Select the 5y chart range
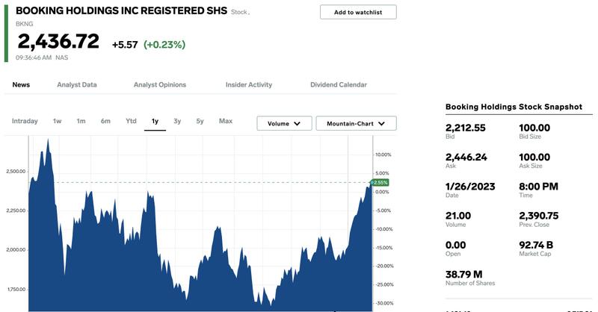Image resolution: width=598 pixels, height=312 pixels. click(x=200, y=121)
